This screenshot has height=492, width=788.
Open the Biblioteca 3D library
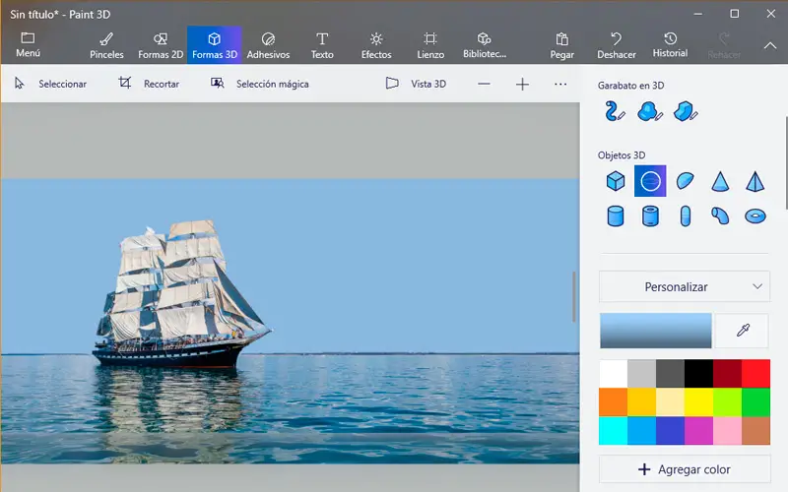(x=485, y=45)
